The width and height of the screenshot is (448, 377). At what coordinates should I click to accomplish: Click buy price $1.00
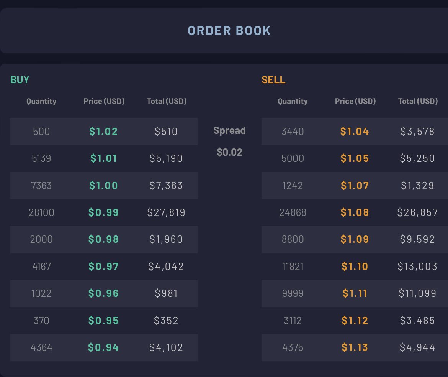[103, 186]
